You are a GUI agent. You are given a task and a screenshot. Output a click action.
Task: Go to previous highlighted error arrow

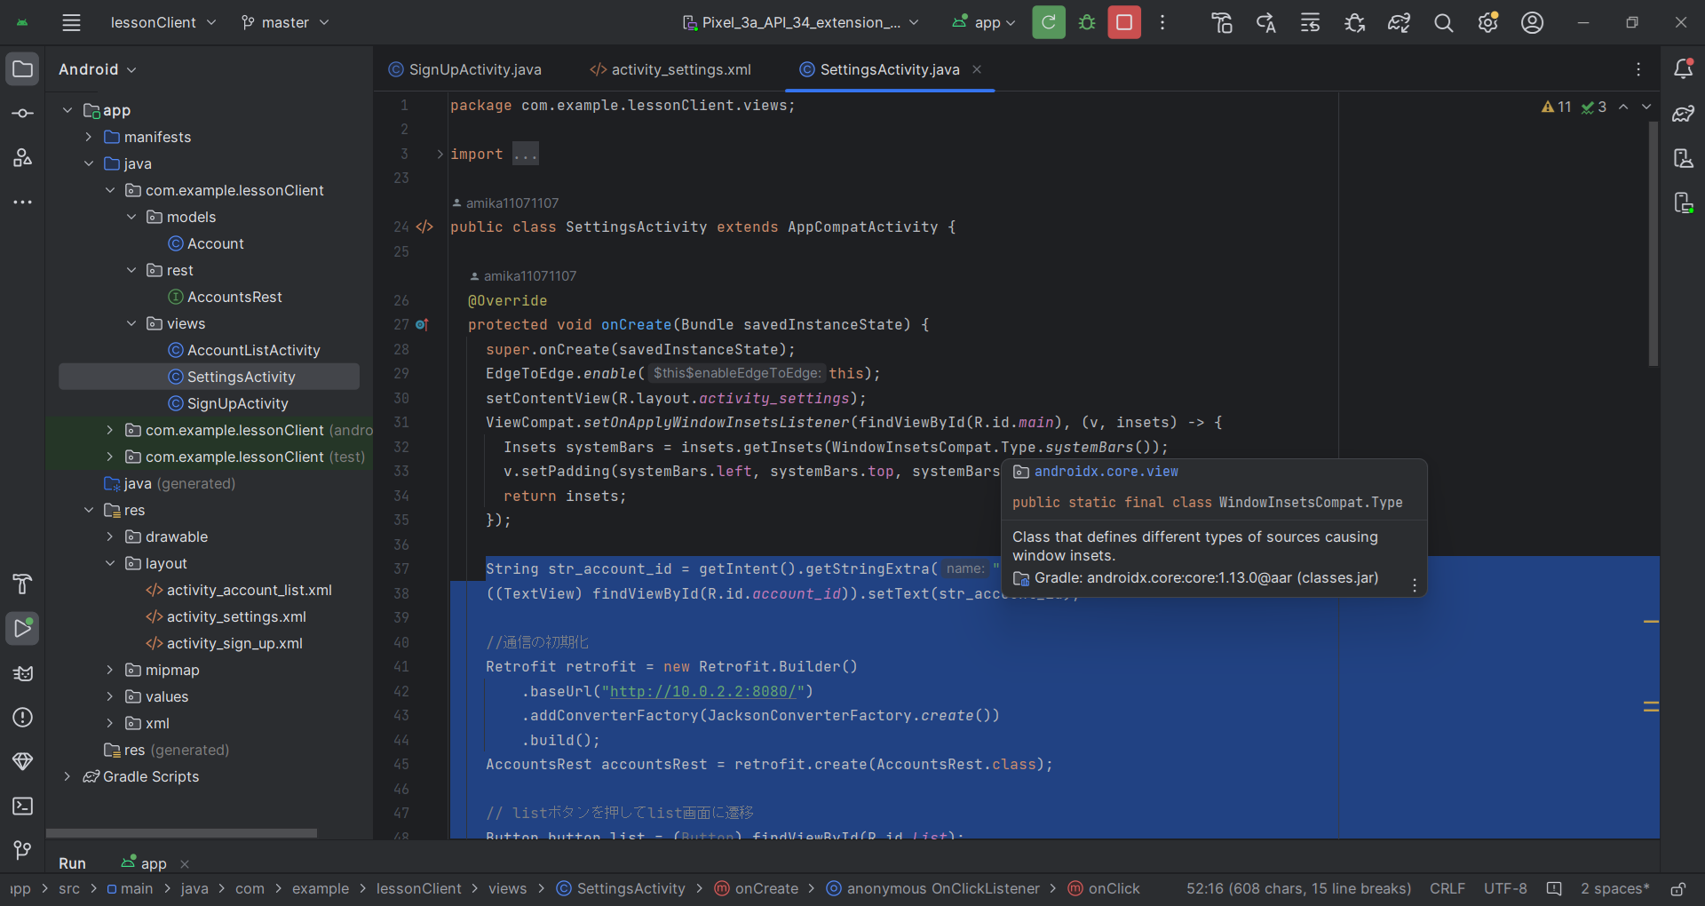point(1623,107)
